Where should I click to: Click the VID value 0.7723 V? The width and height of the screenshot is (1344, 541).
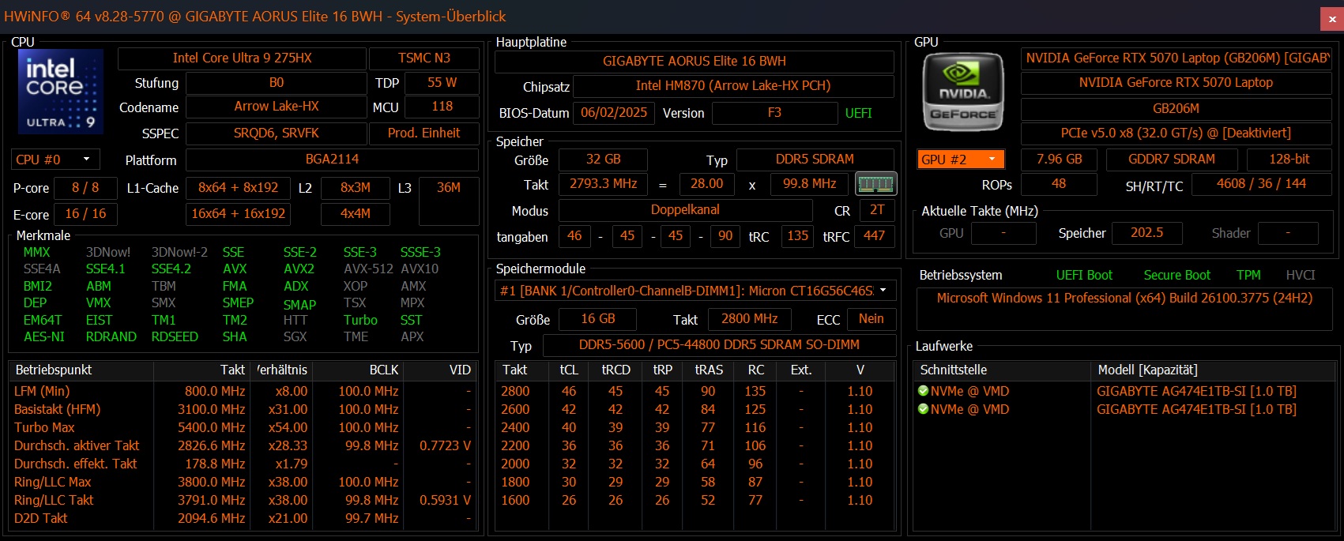click(x=445, y=445)
